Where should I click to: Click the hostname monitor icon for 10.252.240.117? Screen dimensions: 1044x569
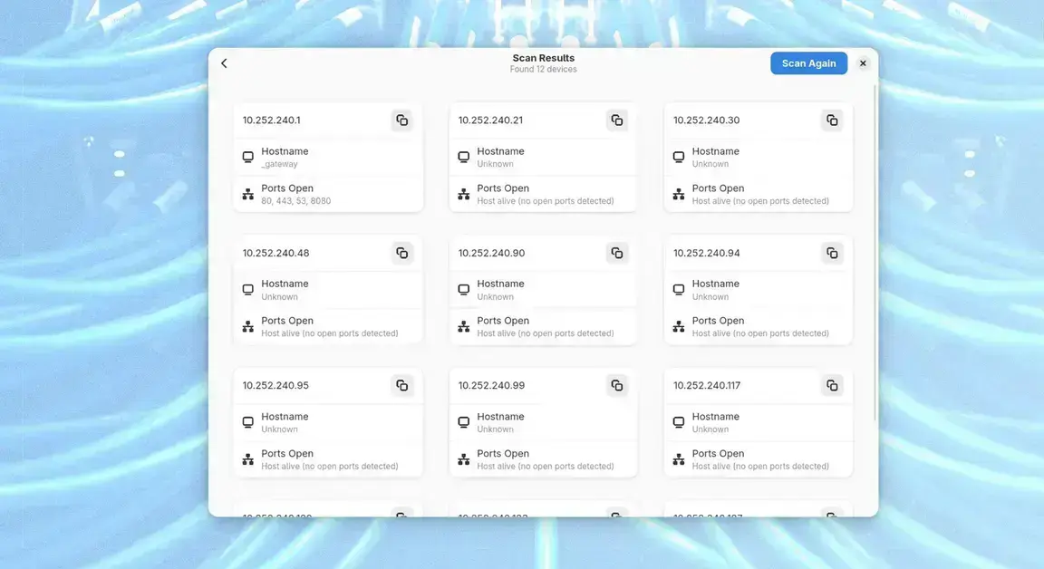(x=679, y=422)
